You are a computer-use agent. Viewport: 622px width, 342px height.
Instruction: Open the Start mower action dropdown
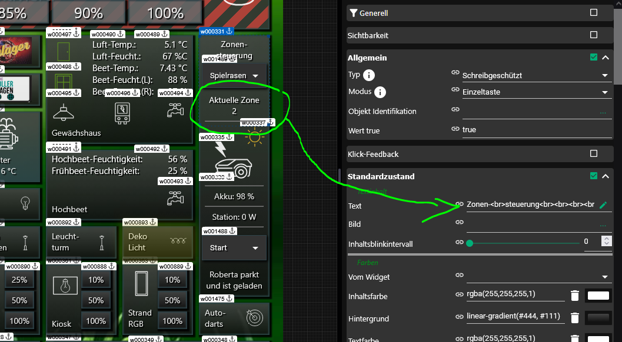pos(234,247)
